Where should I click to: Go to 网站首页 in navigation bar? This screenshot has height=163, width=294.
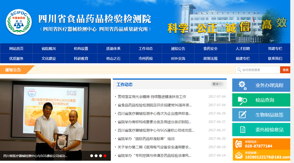click(16, 49)
